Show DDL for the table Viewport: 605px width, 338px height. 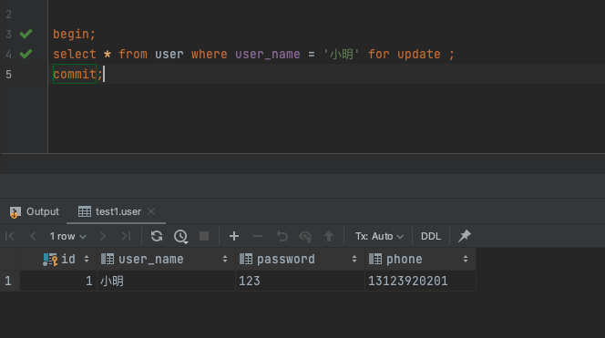[431, 236]
